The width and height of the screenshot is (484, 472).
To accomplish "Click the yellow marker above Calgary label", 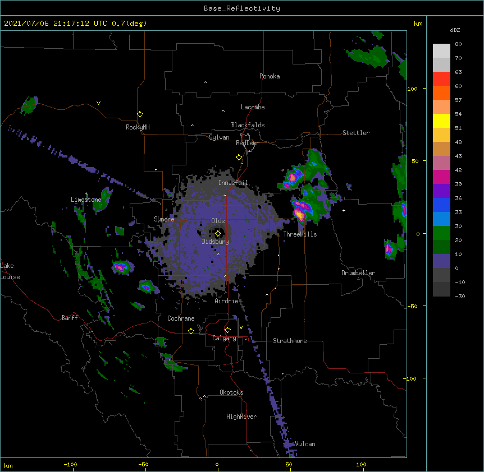I will (x=227, y=330).
